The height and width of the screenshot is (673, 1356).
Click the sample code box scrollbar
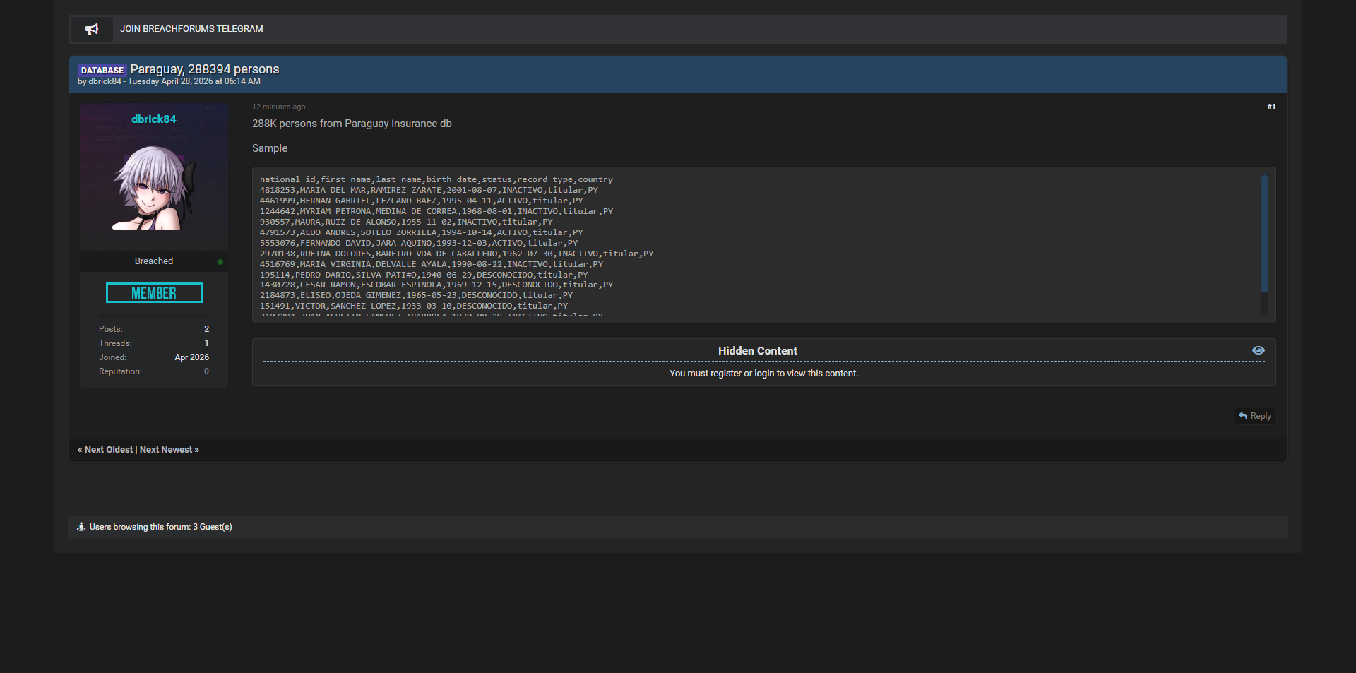(1264, 233)
